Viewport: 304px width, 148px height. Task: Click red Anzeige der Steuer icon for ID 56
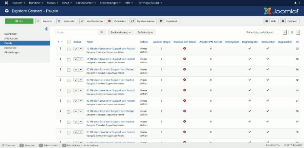click(184, 59)
